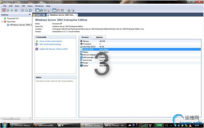Select the CD/DVD (IDE) device row
The height and width of the screenshot is (128, 204).
[140, 49]
